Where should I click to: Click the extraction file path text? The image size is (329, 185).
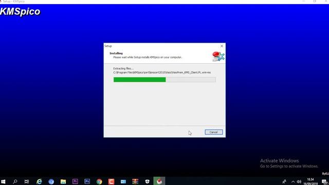tap(162, 72)
